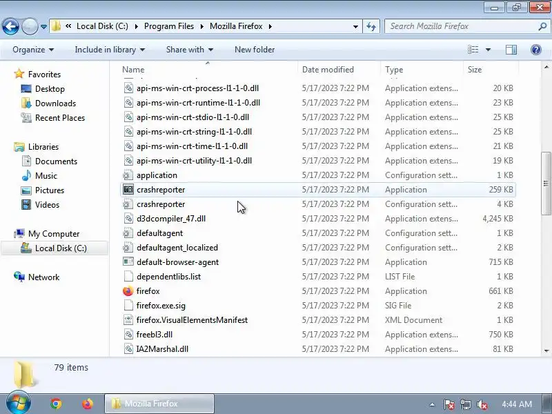The height and width of the screenshot is (414, 552).
Task: Select api-ms-win-crt-string-l1-1-0.dll
Action: click(x=194, y=132)
